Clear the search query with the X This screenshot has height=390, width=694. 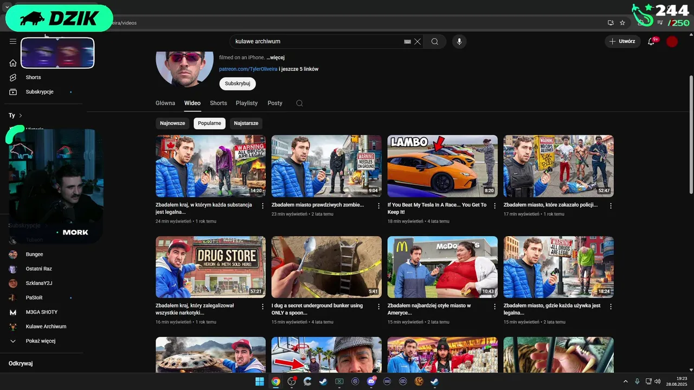click(417, 41)
